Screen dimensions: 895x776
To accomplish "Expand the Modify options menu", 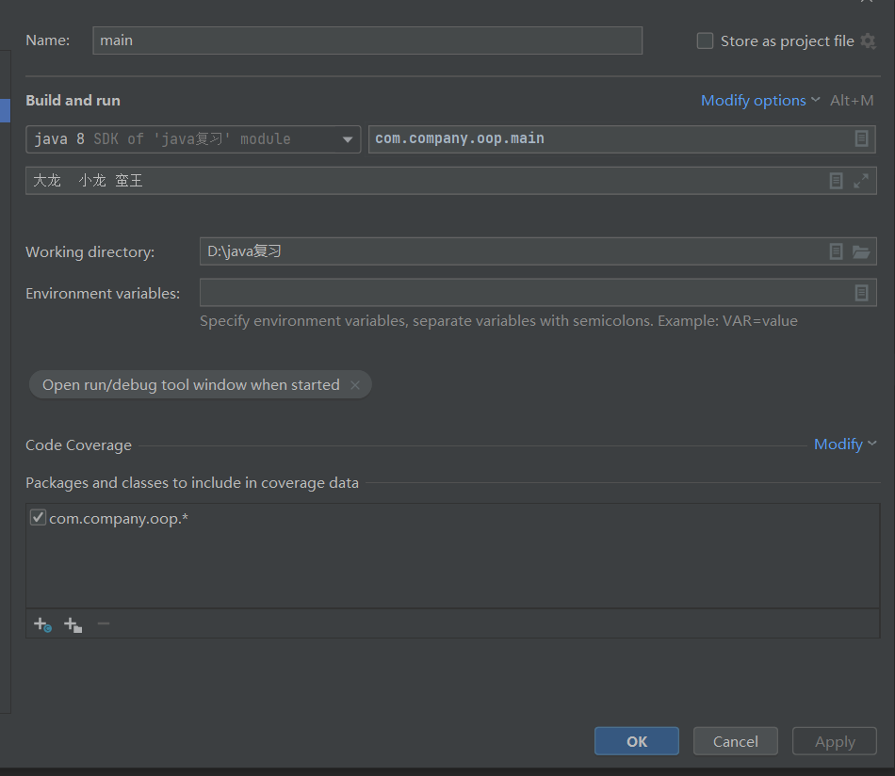I will pos(760,101).
